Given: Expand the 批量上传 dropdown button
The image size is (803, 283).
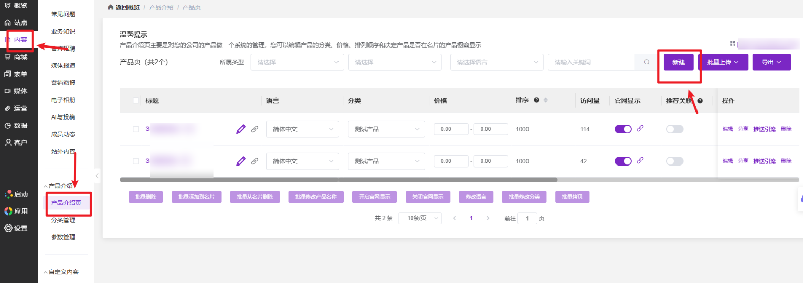Looking at the screenshot, I should point(723,62).
